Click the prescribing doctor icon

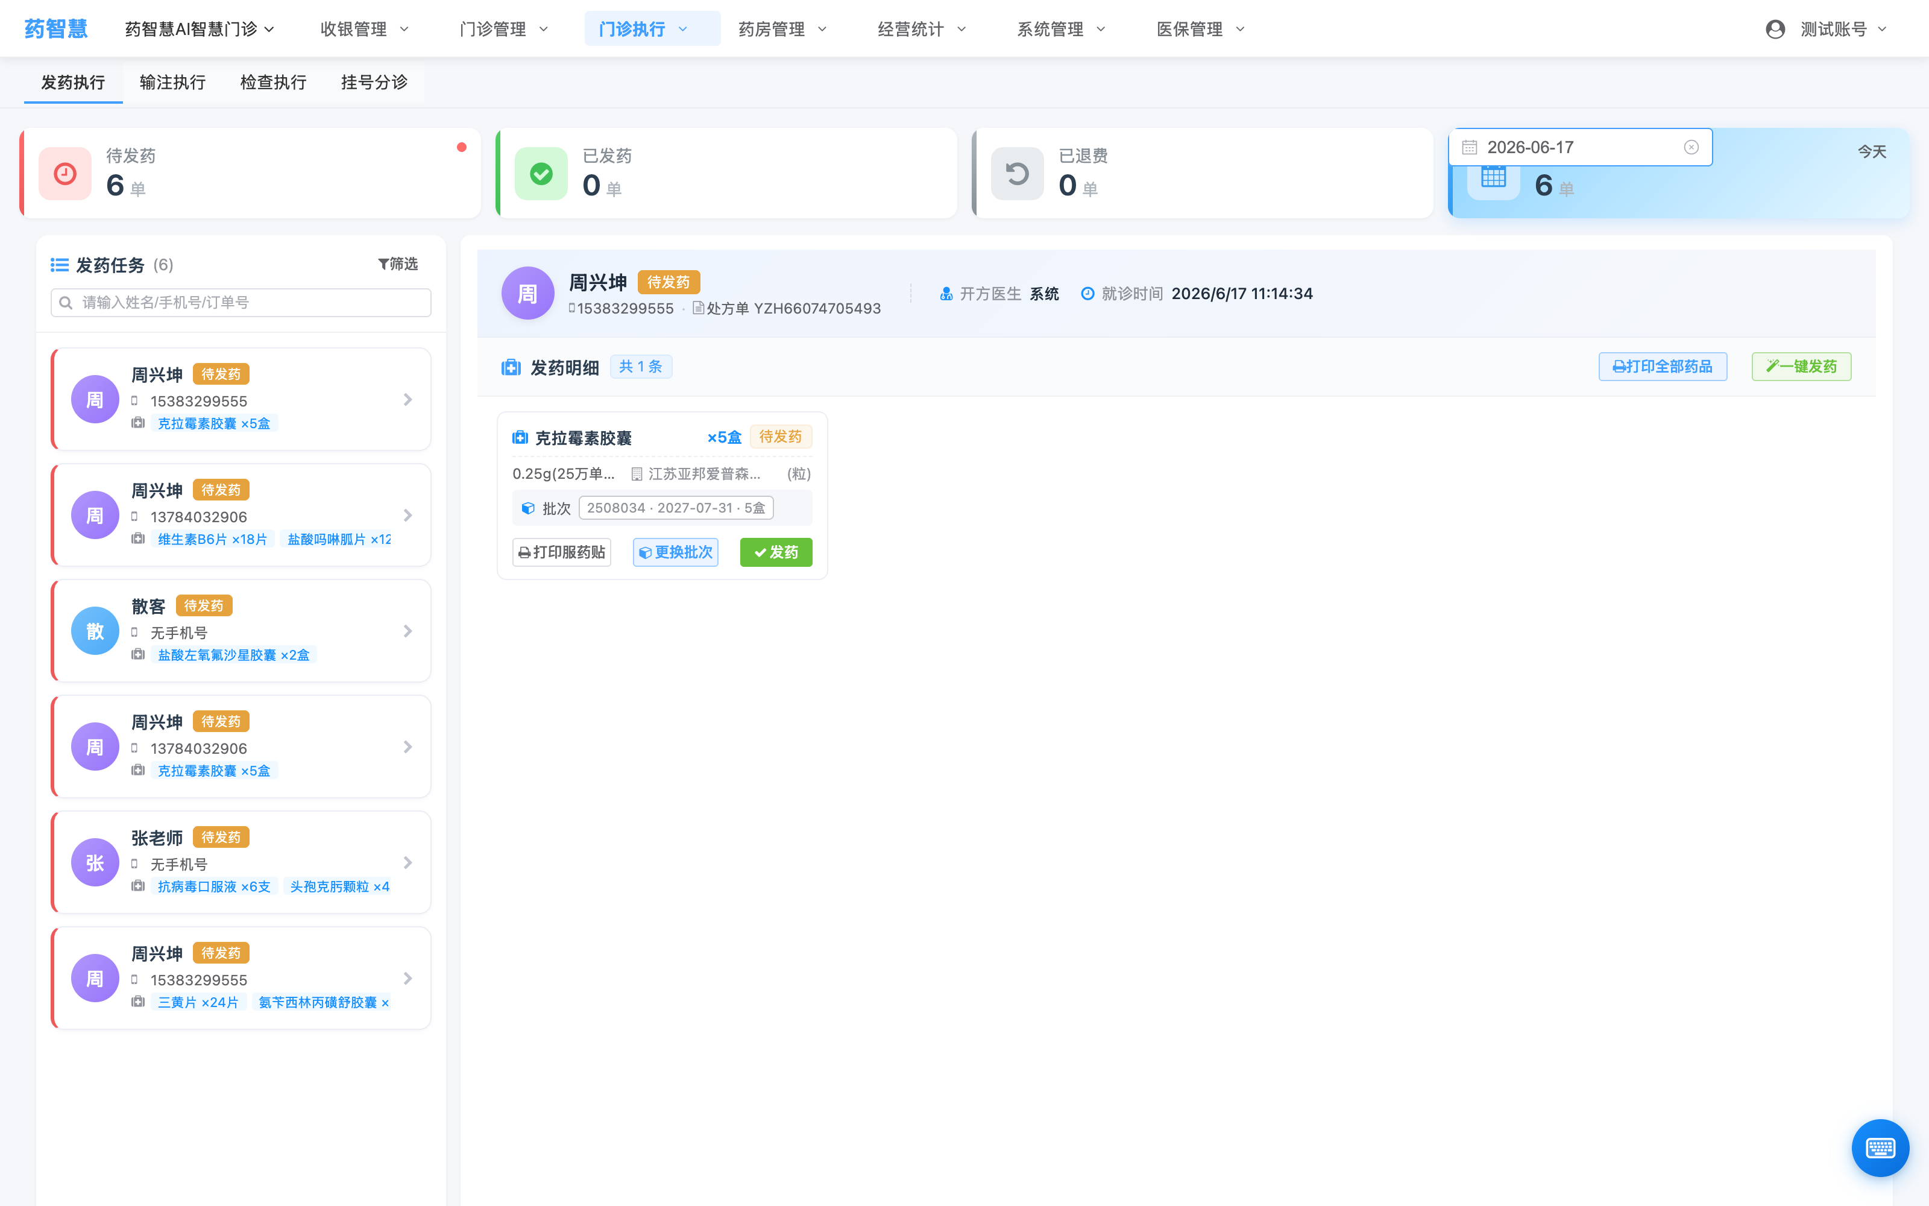946,294
